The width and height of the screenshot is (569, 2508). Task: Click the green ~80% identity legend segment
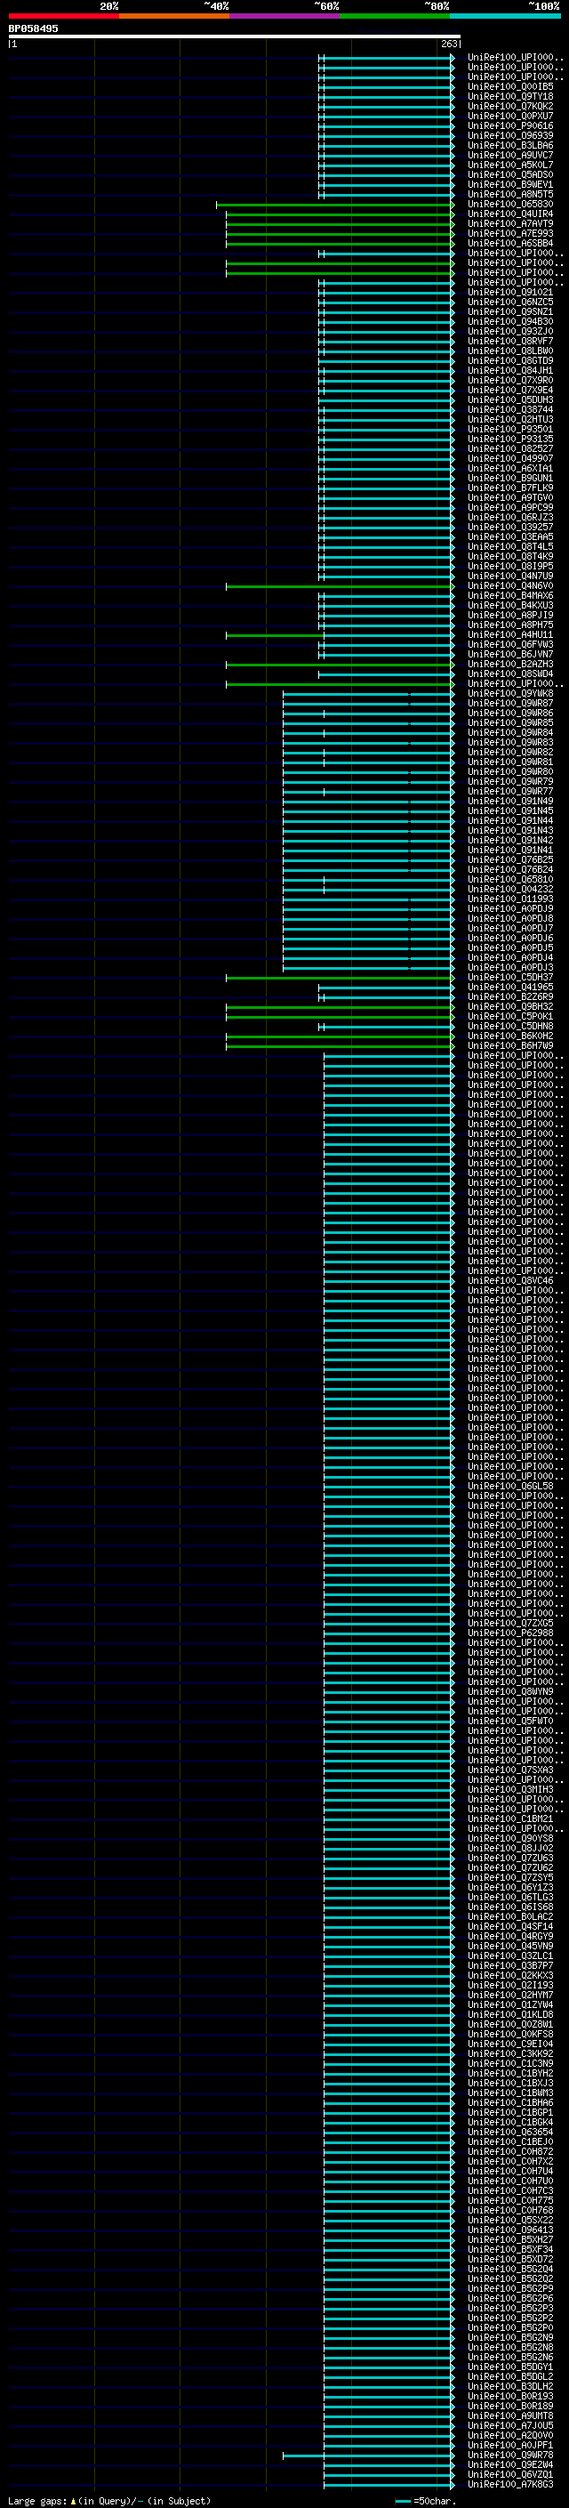coord(394,16)
